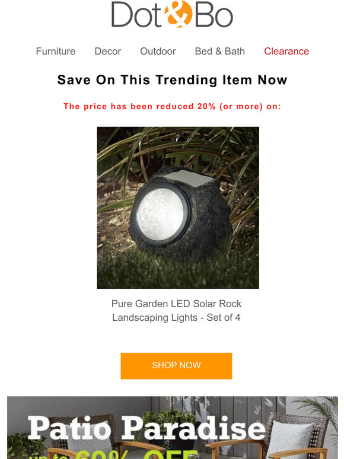Viewport: 344px width, 459px height.
Task: Click the orange ampersand circle in logo
Action: pos(178,14)
